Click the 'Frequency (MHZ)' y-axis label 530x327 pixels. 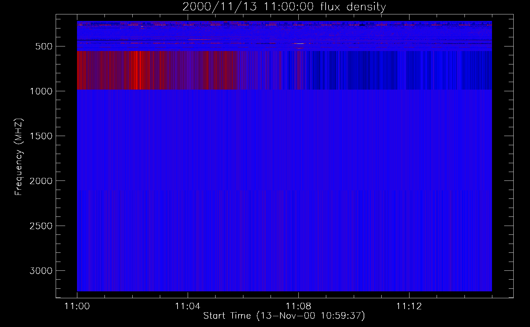19,157
